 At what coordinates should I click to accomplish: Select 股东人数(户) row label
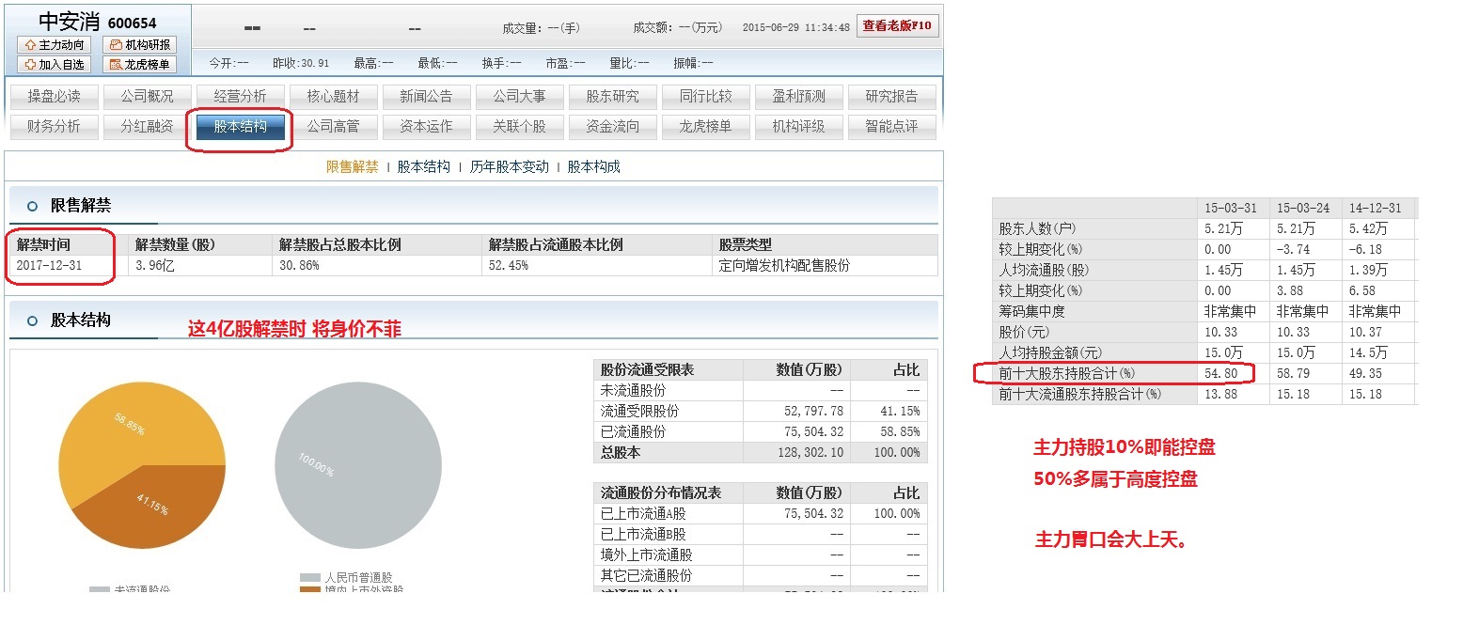1037,228
